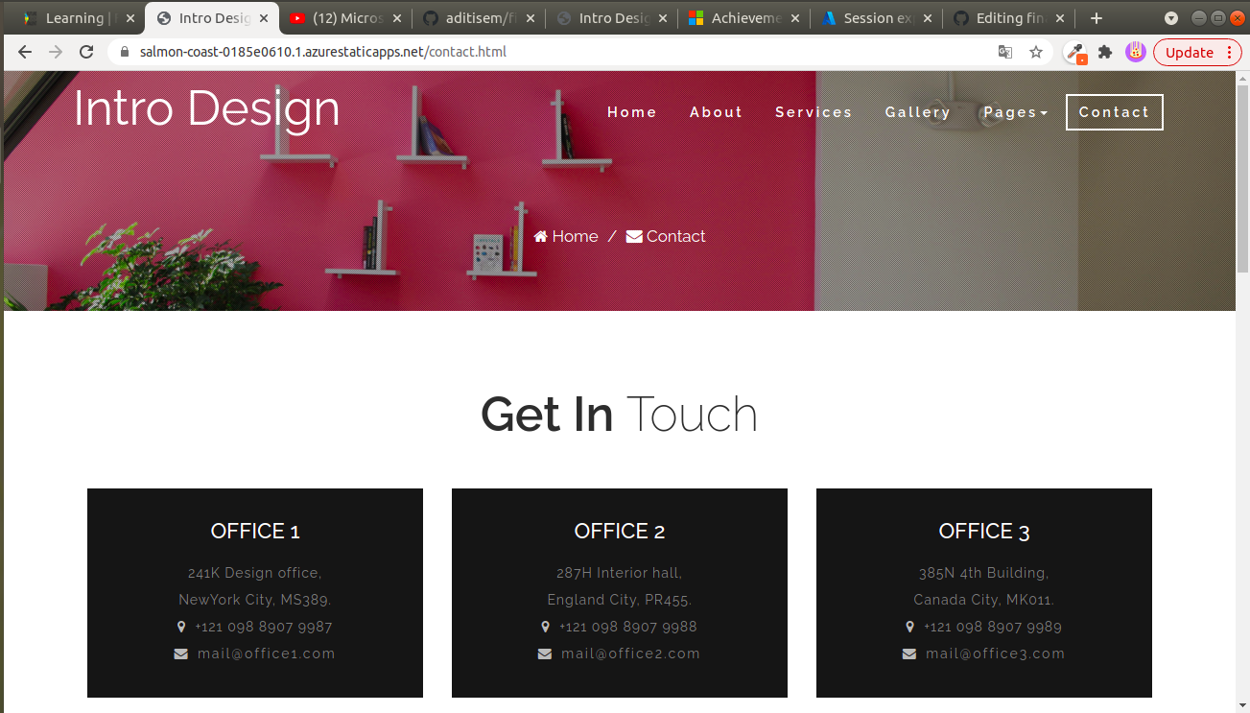Click the Contact navigation button

[x=1115, y=112]
